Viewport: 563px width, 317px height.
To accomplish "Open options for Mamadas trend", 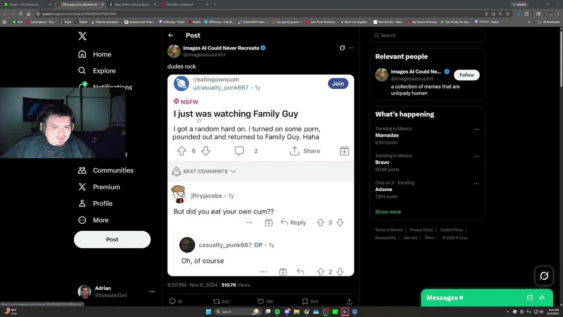I will click(476, 129).
